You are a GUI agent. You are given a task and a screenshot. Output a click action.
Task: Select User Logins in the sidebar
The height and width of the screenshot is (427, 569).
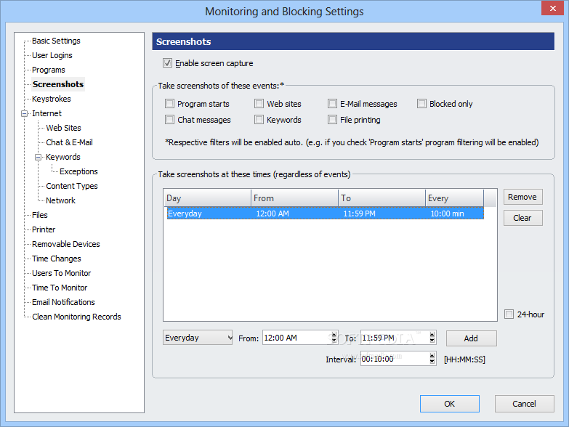(52, 55)
